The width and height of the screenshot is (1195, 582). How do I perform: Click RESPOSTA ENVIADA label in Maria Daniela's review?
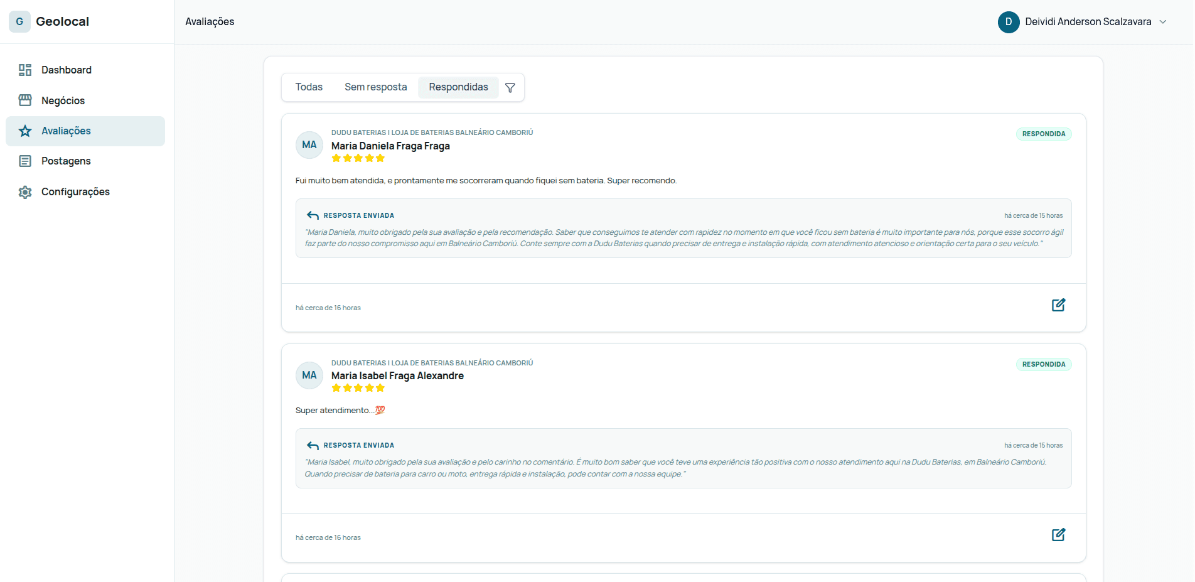[x=359, y=216]
